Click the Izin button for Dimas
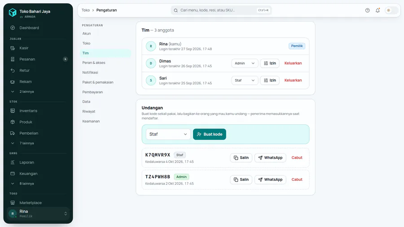The height and width of the screenshot is (227, 404). click(270, 63)
